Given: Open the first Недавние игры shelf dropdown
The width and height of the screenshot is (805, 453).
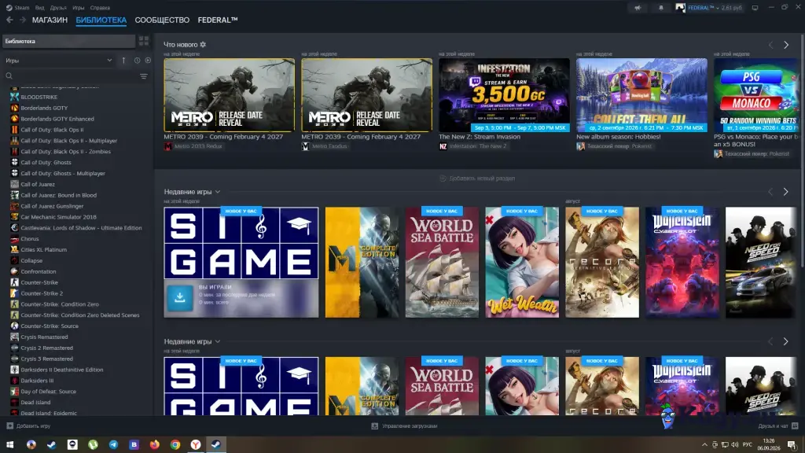Looking at the screenshot, I should pos(218,192).
